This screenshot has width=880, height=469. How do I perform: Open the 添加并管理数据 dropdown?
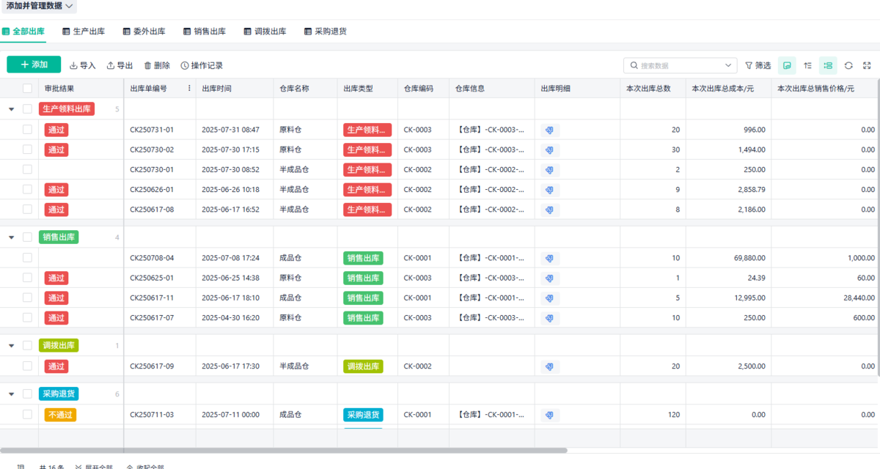[x=40, y=6]
